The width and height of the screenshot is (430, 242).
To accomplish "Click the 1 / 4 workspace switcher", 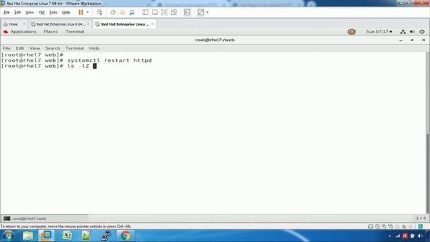I will tap(421, 218).
